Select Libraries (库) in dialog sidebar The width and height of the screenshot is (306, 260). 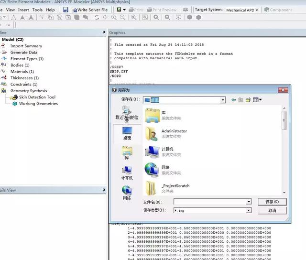click(127, 153)
